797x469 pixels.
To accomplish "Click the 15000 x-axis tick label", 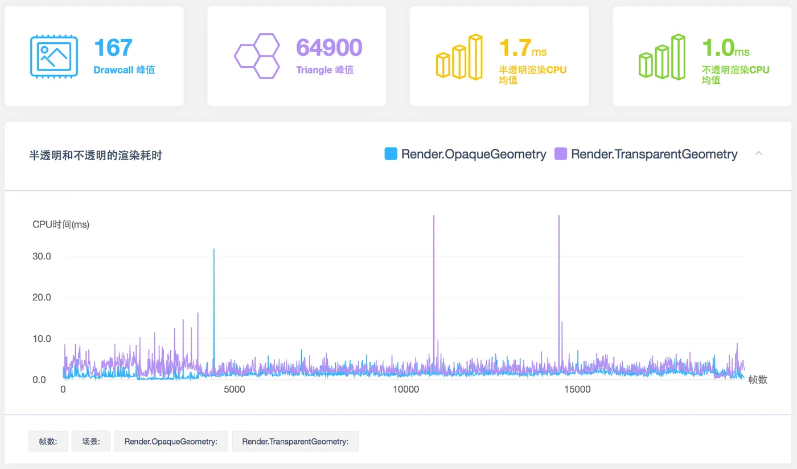I will (x=577, y=390).
